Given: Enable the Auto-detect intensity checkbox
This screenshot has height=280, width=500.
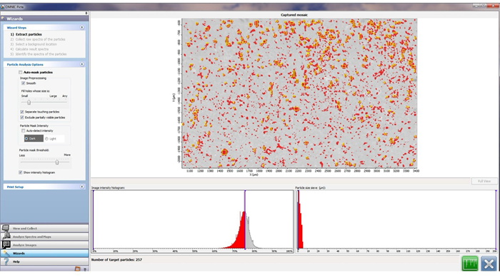Looking at the screenshot, I should click(x=24, y=130).
